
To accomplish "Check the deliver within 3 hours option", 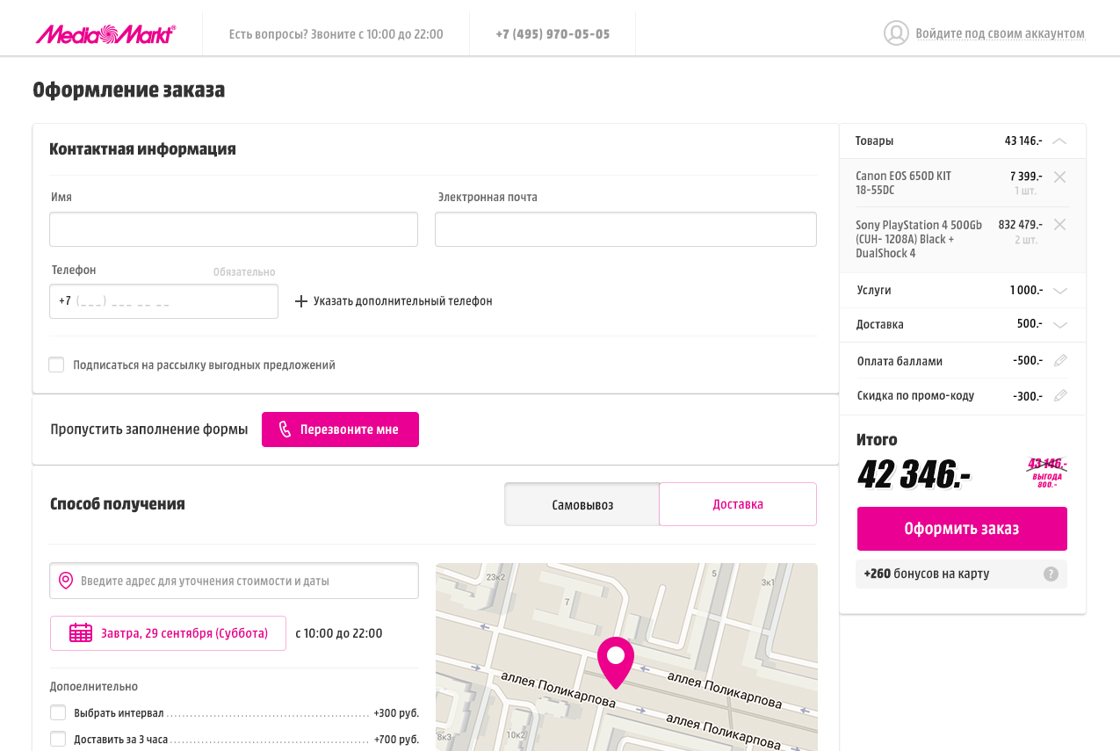I will [58, 739].
